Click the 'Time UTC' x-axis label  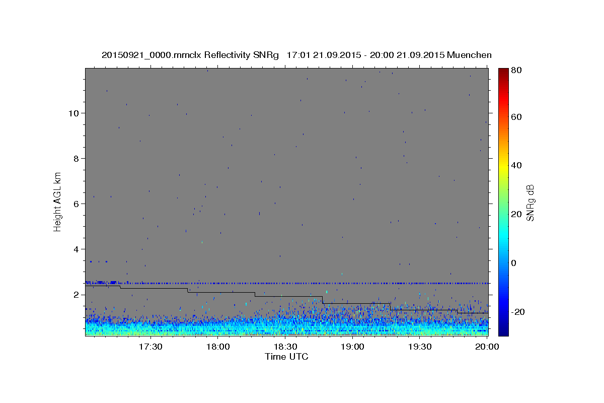click(286, 357)
